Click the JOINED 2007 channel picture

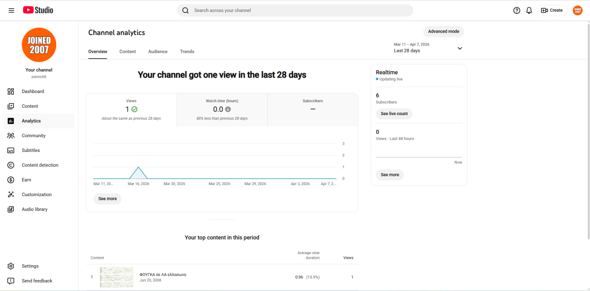(x=39, y=45)
